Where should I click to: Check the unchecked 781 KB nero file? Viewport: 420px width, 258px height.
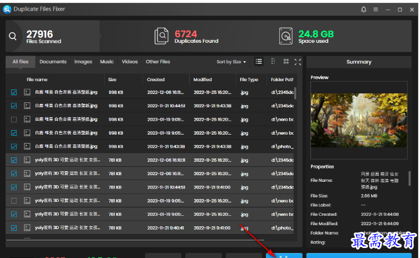coord(14,201)
